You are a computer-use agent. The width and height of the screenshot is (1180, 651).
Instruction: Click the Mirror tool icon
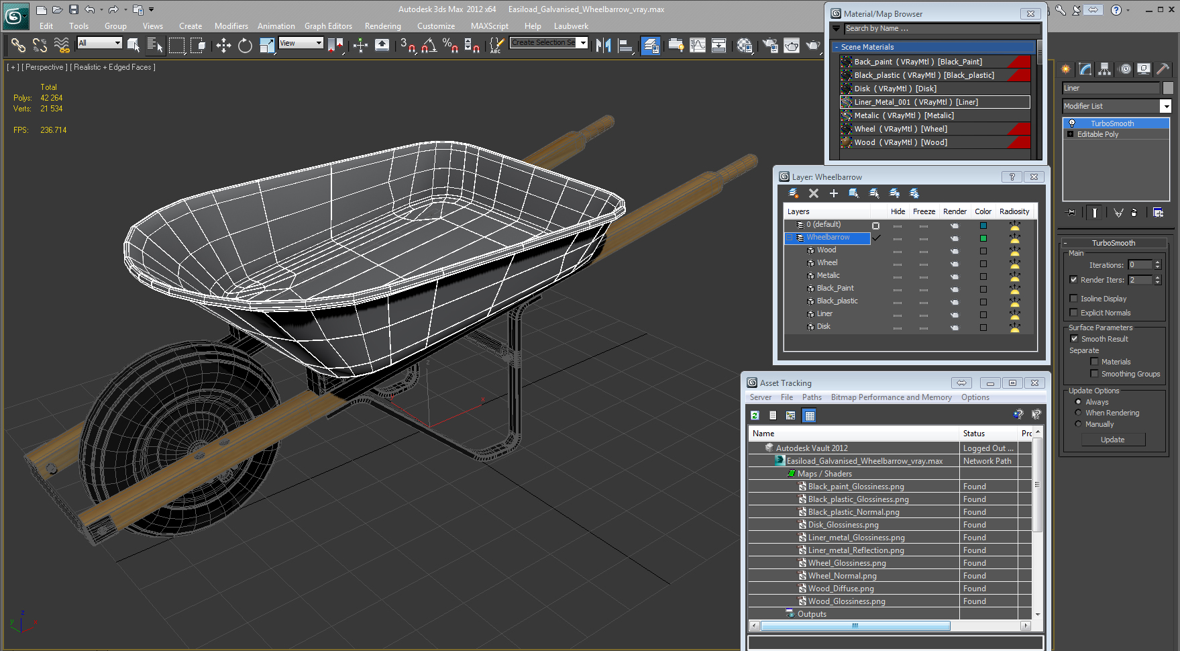(603, 45)
